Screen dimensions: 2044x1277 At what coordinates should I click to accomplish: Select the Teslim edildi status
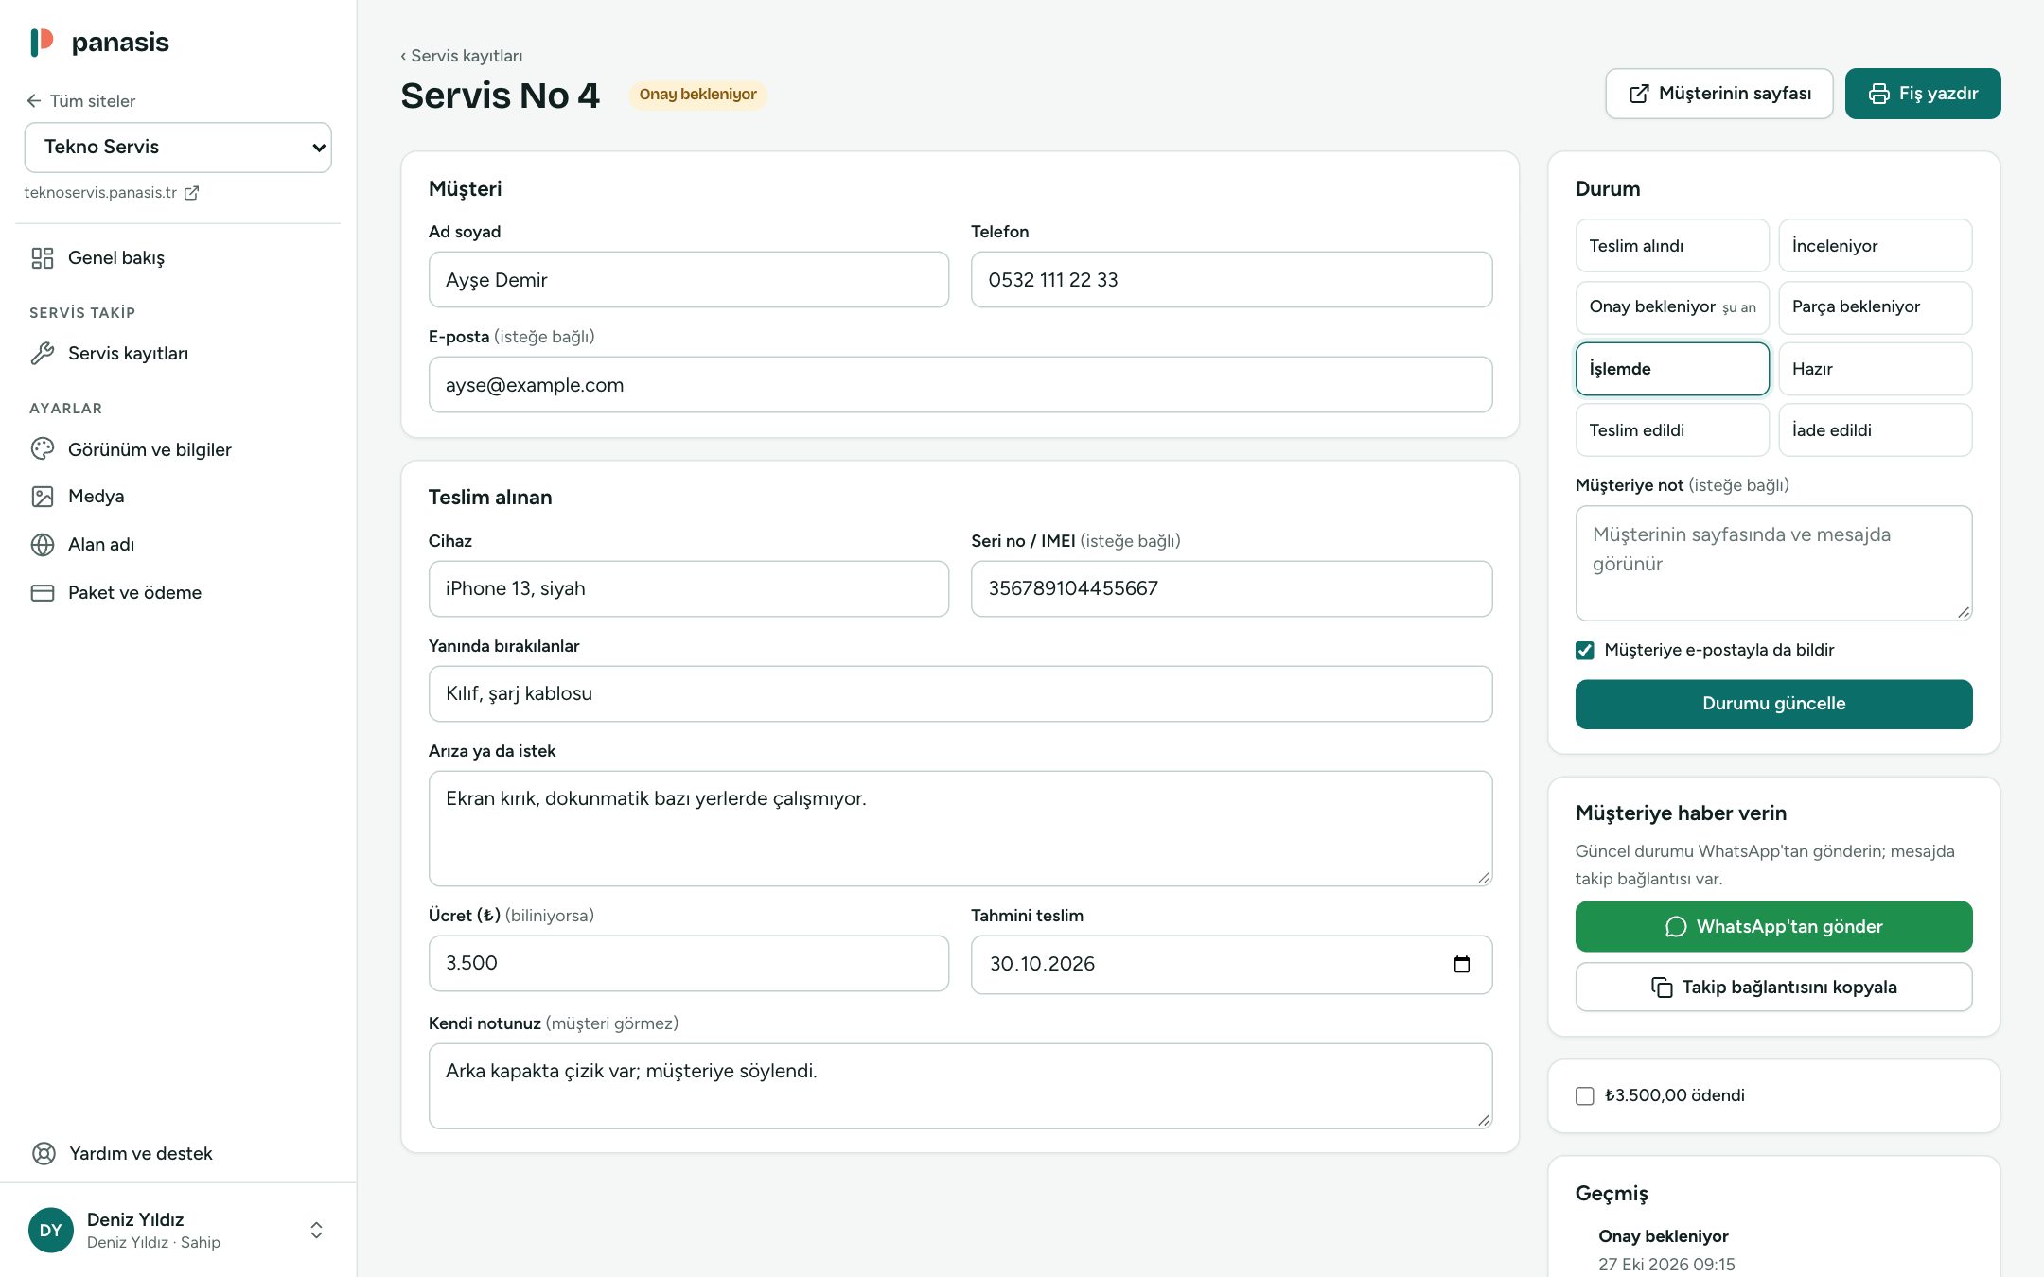[x=1672, y=430]
